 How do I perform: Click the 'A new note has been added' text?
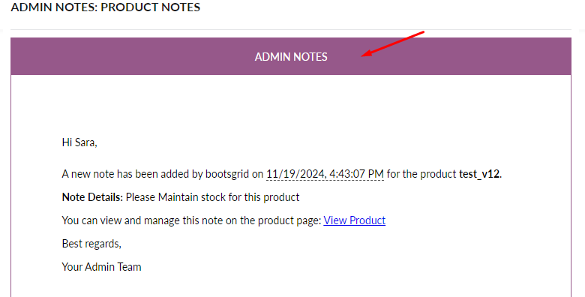(x=126, y=174)
